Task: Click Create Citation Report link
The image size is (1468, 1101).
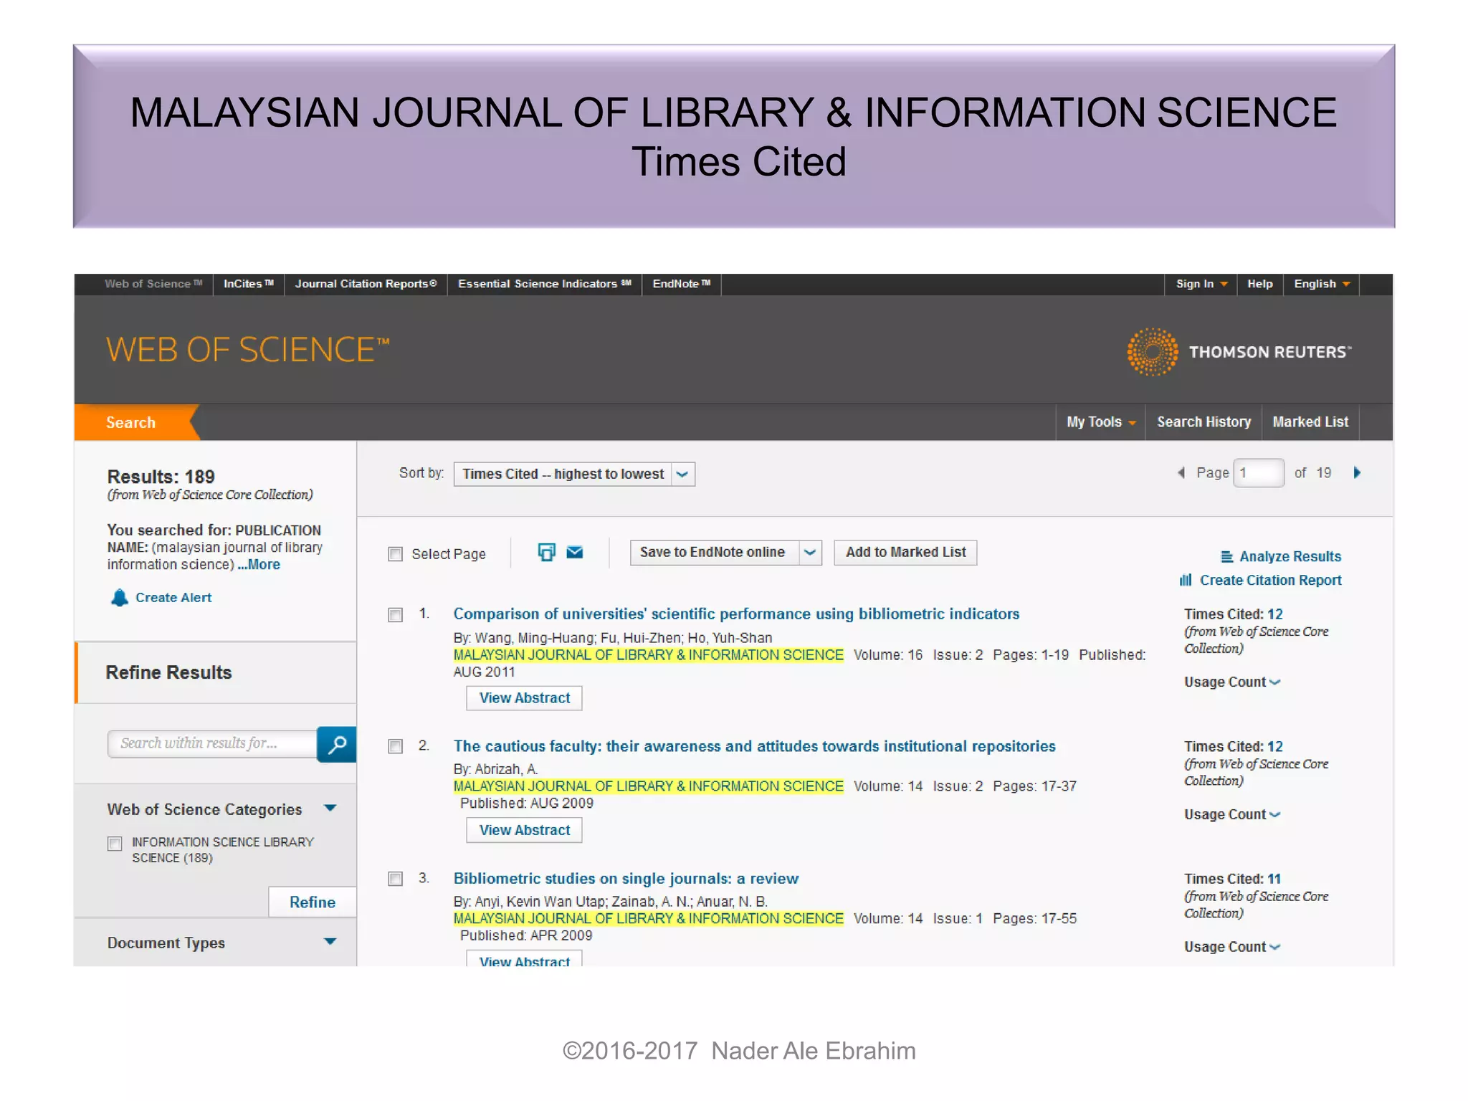Action: (x=1270, y=580)
